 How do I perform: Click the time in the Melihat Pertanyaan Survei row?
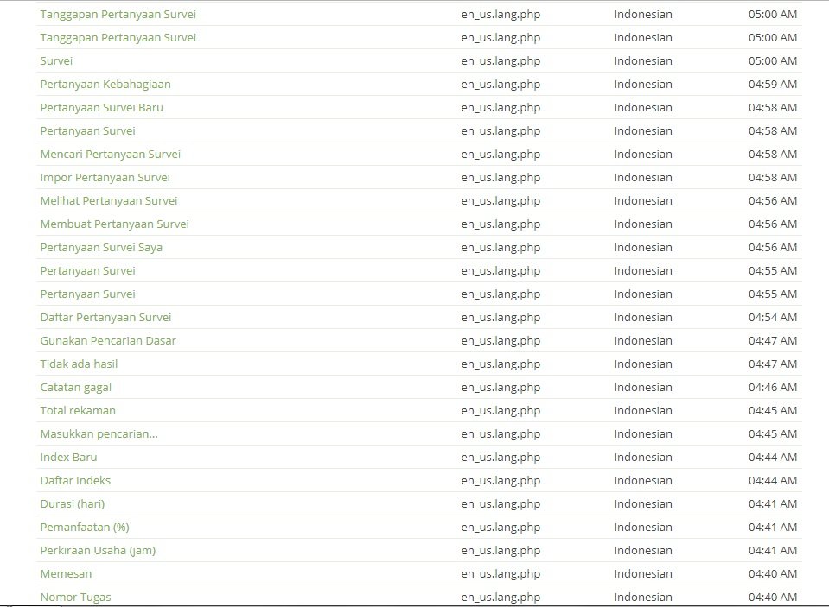pyautogui.click(x=773, y=200)
